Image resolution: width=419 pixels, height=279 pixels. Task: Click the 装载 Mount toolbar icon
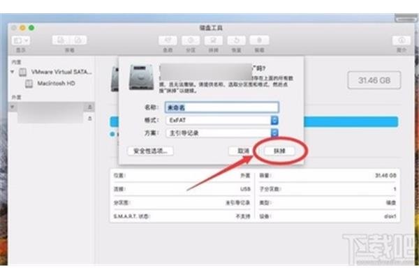(x=259, y=40)
